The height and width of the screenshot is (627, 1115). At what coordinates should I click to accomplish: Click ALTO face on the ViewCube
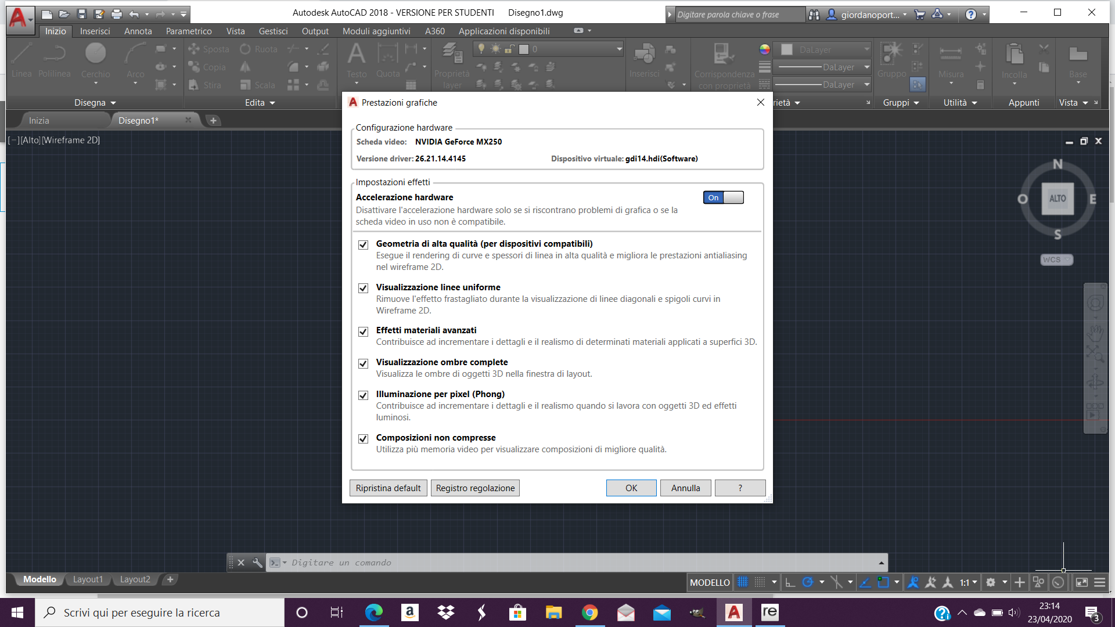(x=1058, y=199)
